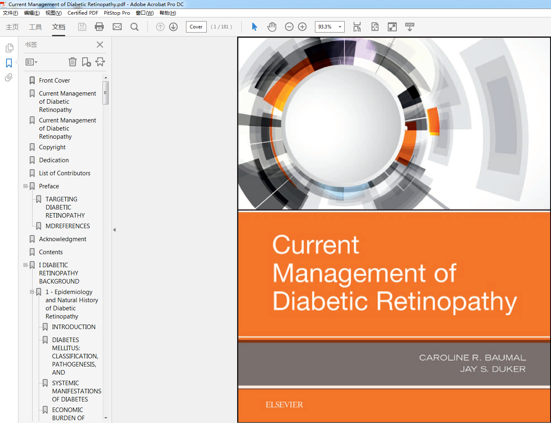This screenshot has width=551, height=423.
Task: Open the 窗口(W) menu
Action: point(144,13)
